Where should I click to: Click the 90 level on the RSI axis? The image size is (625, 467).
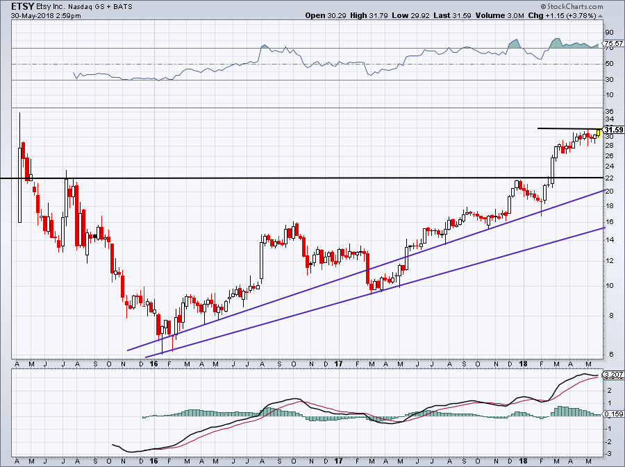[610, 33]
